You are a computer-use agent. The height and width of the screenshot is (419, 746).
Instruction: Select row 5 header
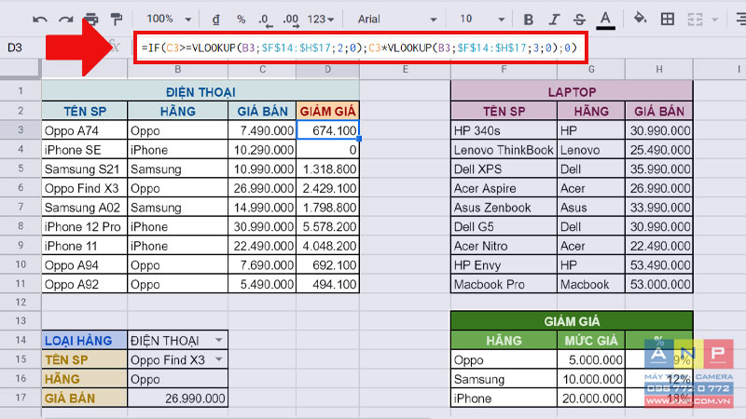[x=21, y=169]
